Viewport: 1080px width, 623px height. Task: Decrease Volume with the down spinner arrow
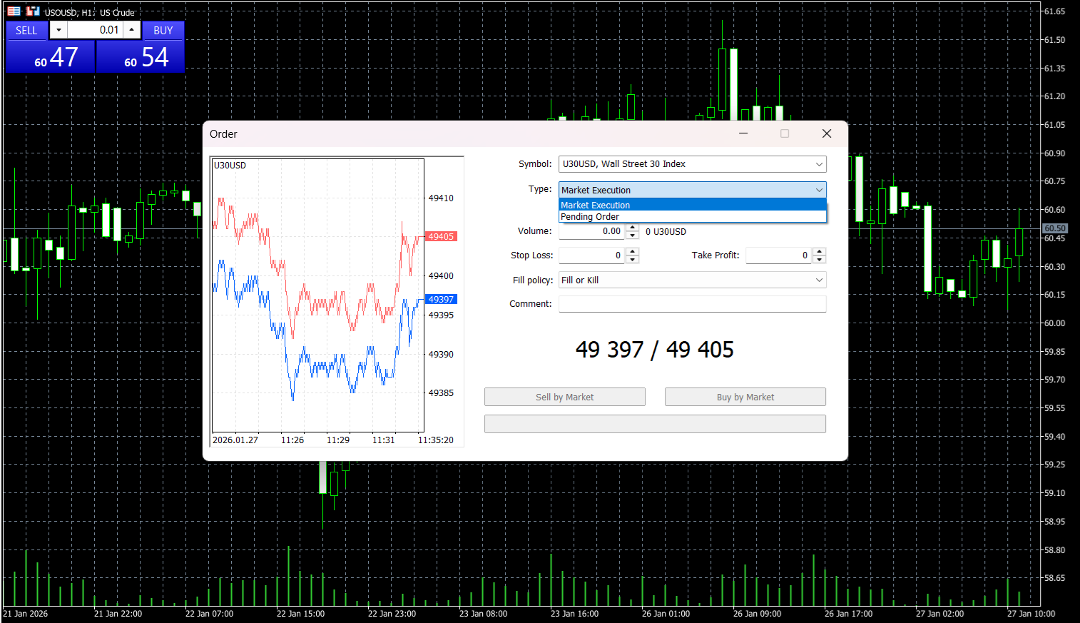632,235
